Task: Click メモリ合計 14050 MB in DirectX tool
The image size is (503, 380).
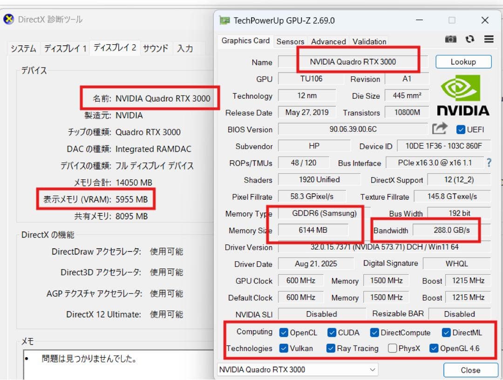Action: click(113, 183)
